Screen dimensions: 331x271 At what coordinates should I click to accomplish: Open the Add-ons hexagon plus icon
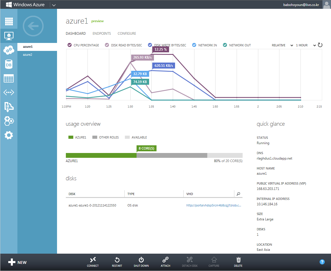pyautogui.click(x=9, y=121)
